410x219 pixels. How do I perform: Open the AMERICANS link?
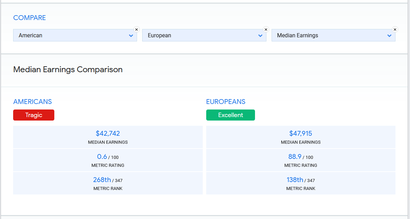tap(33, 102)
